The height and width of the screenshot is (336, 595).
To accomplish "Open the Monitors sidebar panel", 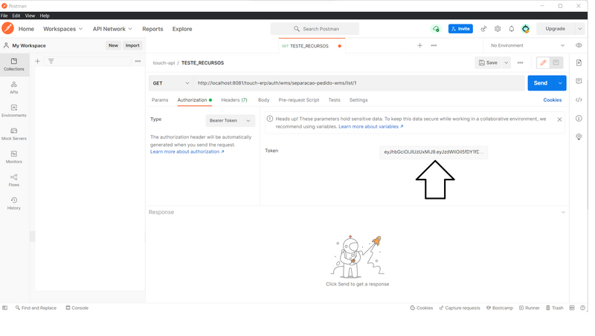I will tap(14, 157).
